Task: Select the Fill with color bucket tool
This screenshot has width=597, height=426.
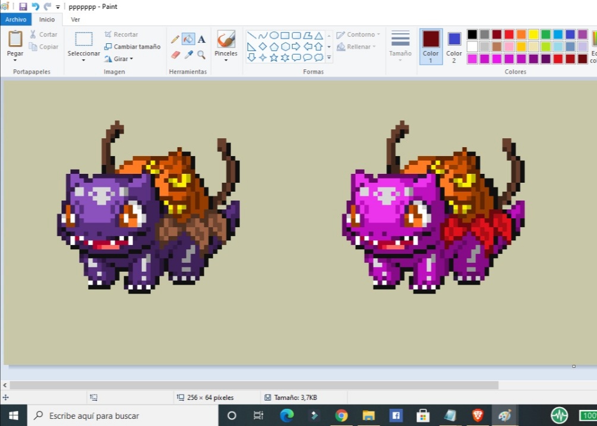Action: click(188, 39)
